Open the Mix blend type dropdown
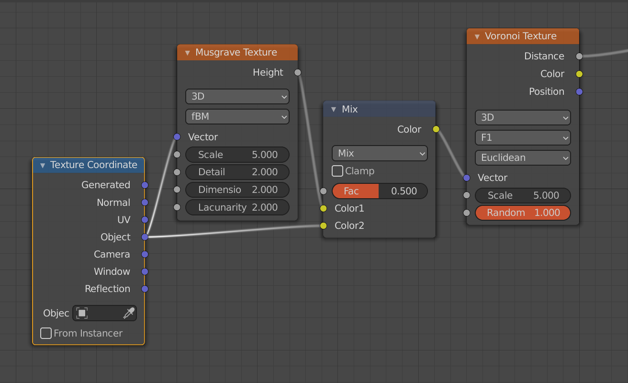The image size is (628, 383). [380, 153]
